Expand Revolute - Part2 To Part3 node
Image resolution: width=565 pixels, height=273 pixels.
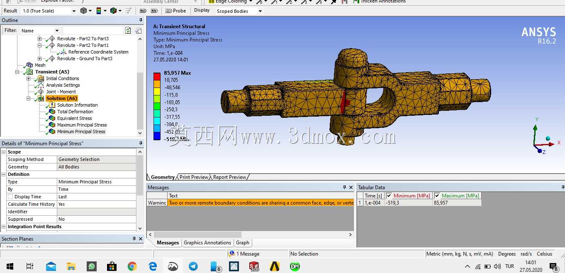pos(40,39)
